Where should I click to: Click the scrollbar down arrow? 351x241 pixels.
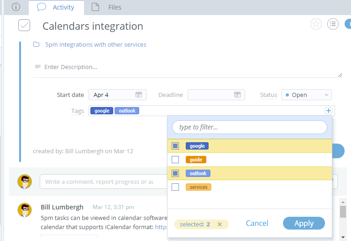pyautogui.click(x=343, y=237)
